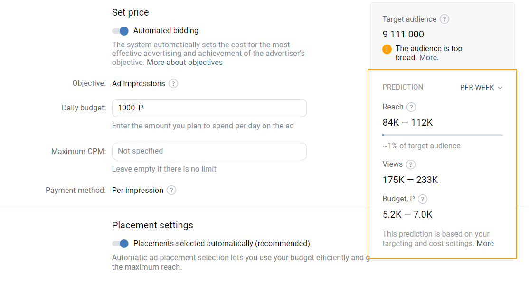
Task: Open the More about objectives link
Action: tap(185, 63)
